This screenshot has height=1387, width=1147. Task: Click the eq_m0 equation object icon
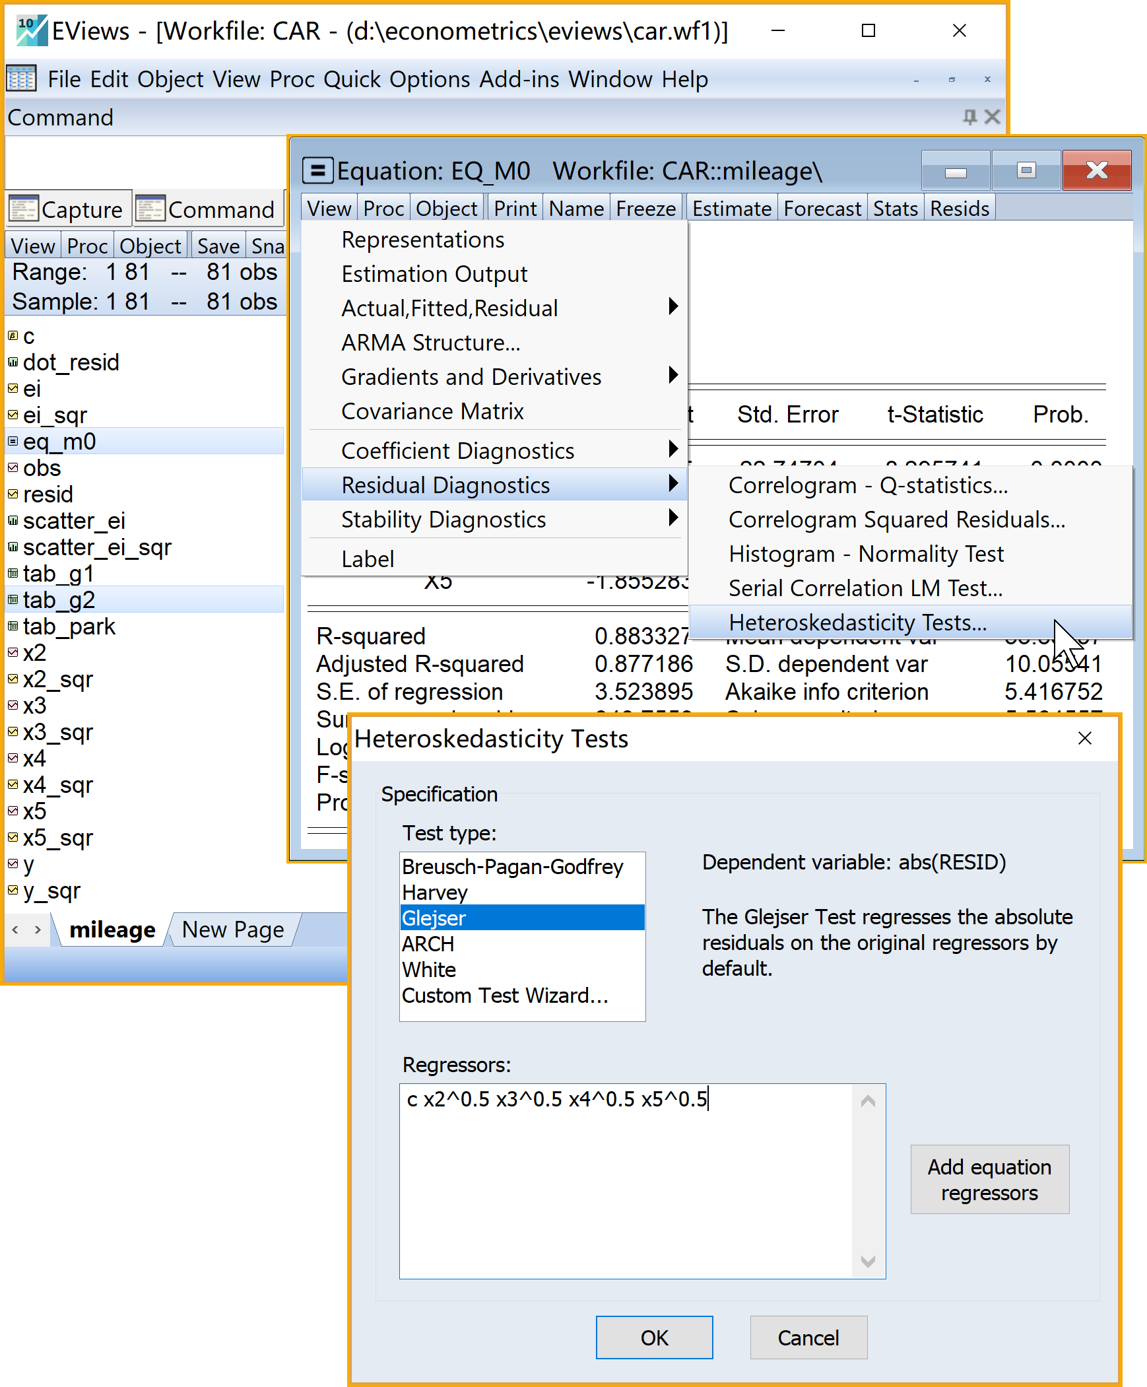13,441
